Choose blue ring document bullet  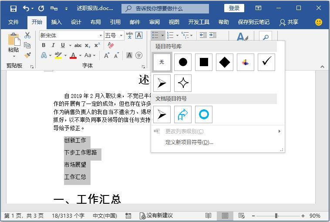click(x=204, y=114)
